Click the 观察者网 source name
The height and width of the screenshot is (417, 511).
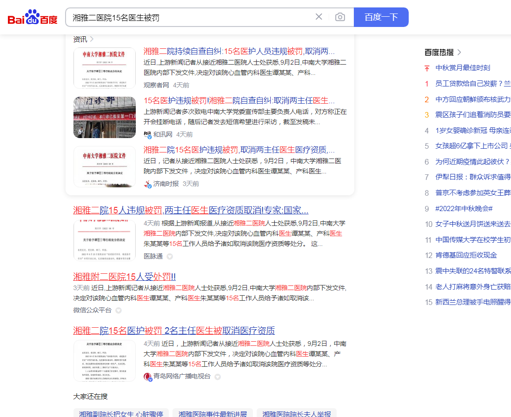coord(156,85)
